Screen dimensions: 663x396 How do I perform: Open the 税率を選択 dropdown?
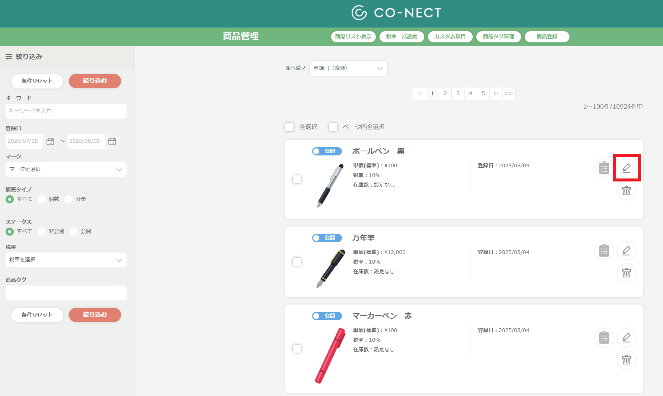point(66,260)
